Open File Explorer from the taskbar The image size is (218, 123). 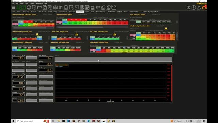tap(59, 121)
